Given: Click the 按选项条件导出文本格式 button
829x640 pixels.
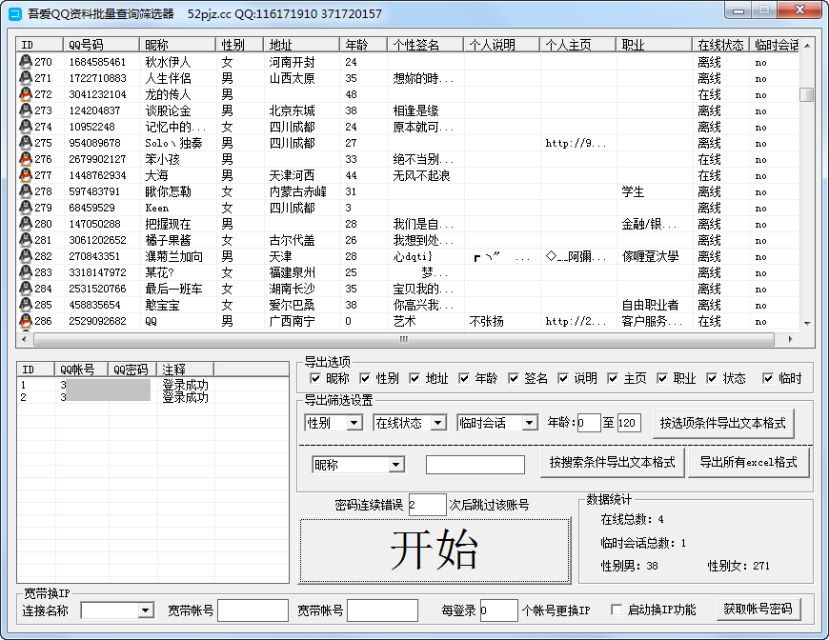Looking at the screenshot, I should click(723, 423).
